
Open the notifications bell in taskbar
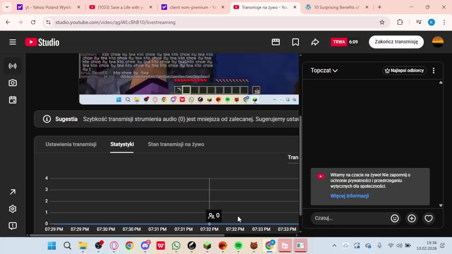[x=442, y=246]
